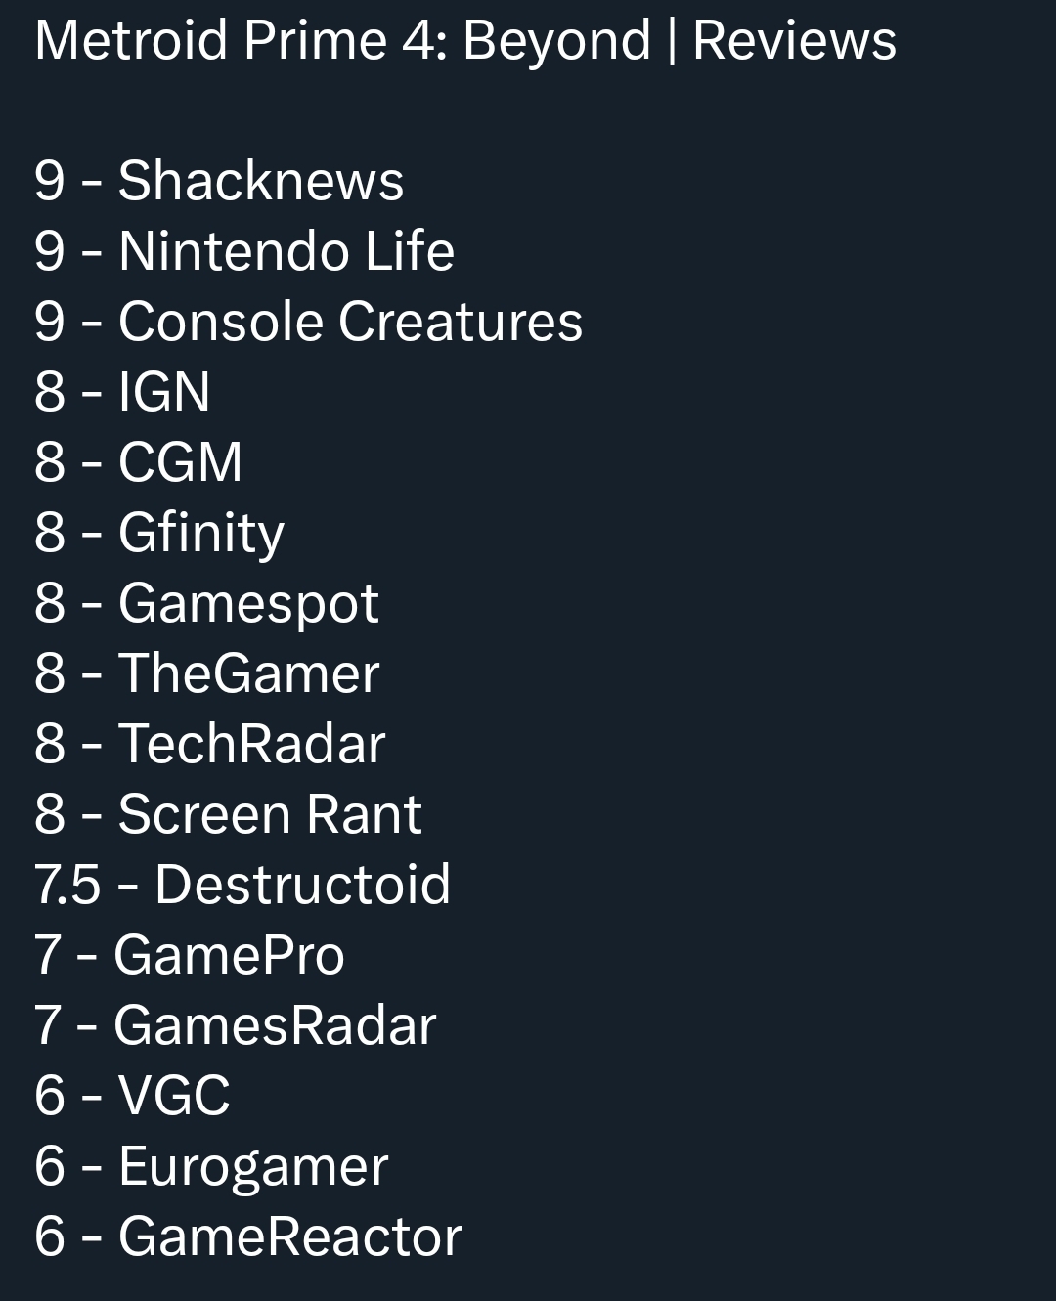The image size is (1056, 1301).
Task: Click the Screen Rant review entry
Action: coord(269,814)
